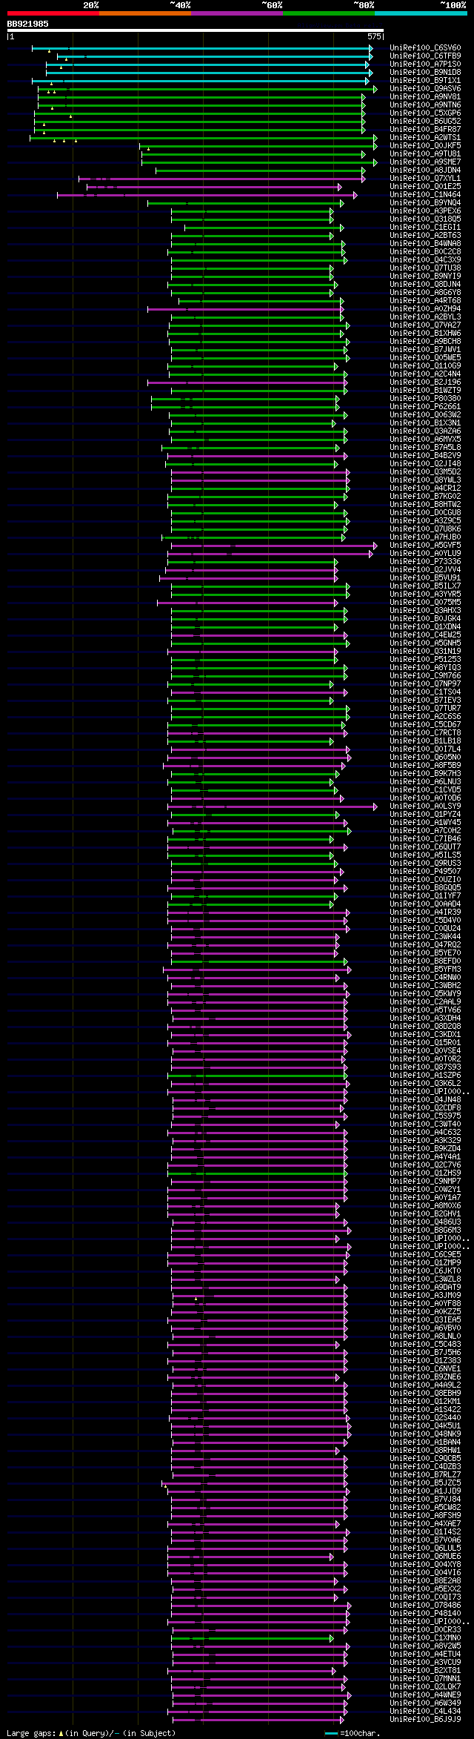Select label UniRef100_A0YLU9
The width and height of the screenshot is (474, 1739).
[x=425, y=554]
